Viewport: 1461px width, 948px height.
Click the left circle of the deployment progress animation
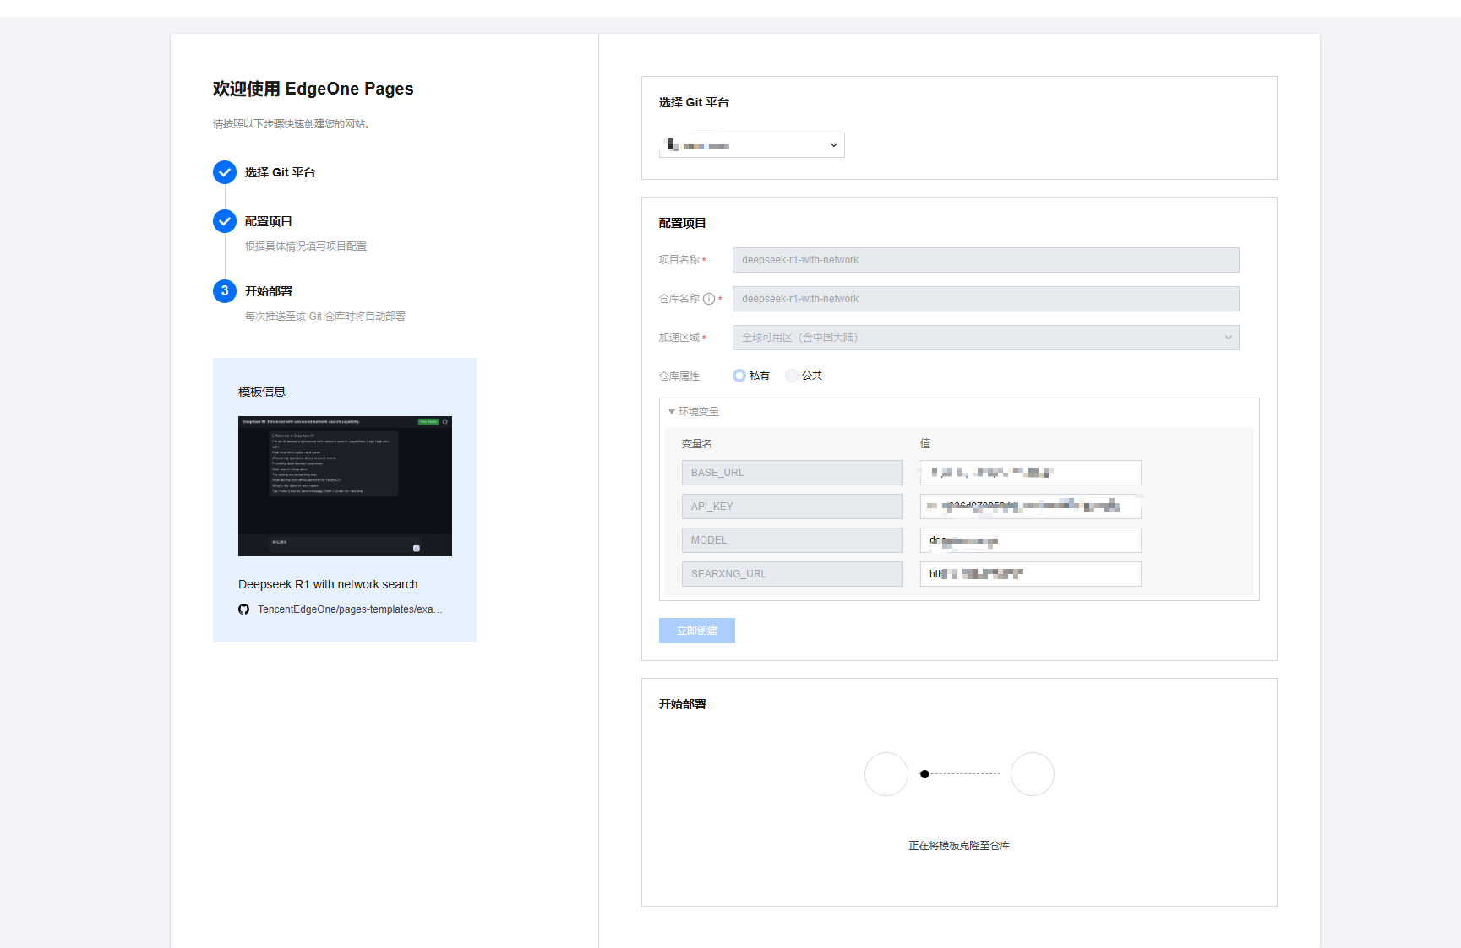(x=886, y=774)
